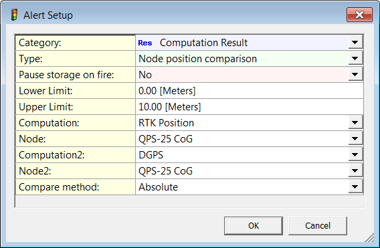380x248 pixels.
Task: Open the Category dropdown arrow
Action: pos(355,42)
